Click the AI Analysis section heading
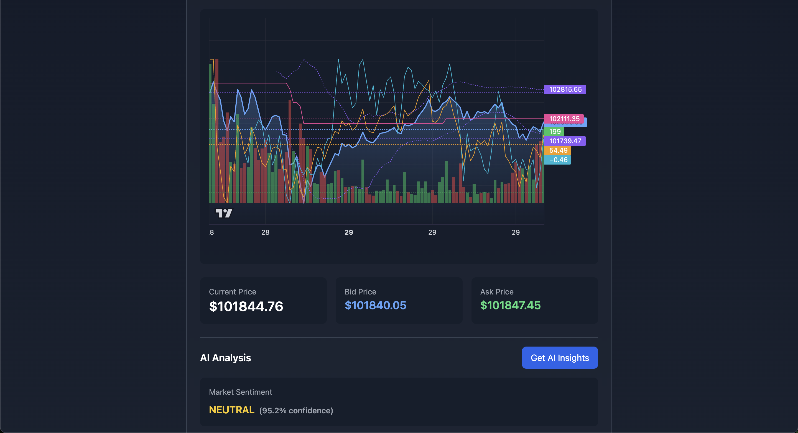This screenshot has height=433, width=798. pos(226,357)
